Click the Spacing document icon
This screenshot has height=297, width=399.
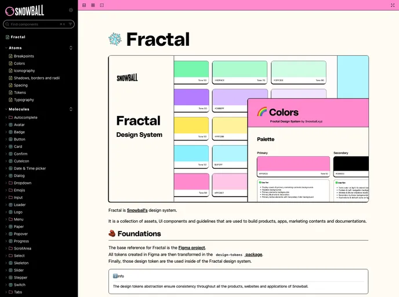point(10,85)
